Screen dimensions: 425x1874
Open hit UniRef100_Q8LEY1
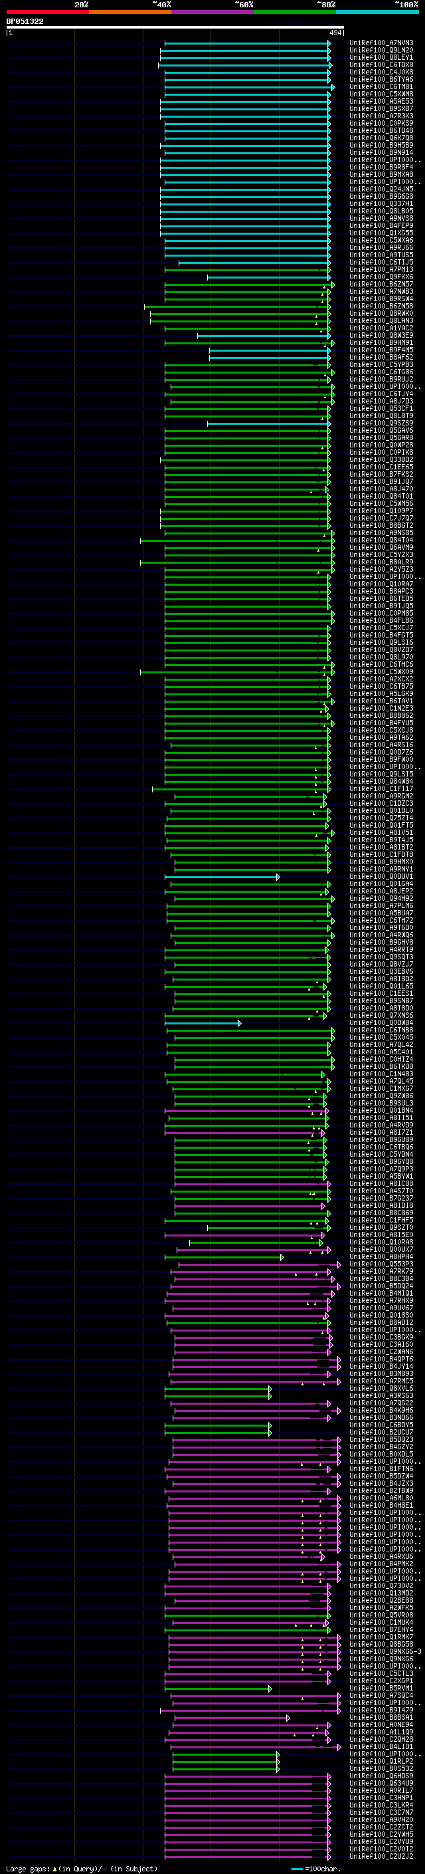381,57
